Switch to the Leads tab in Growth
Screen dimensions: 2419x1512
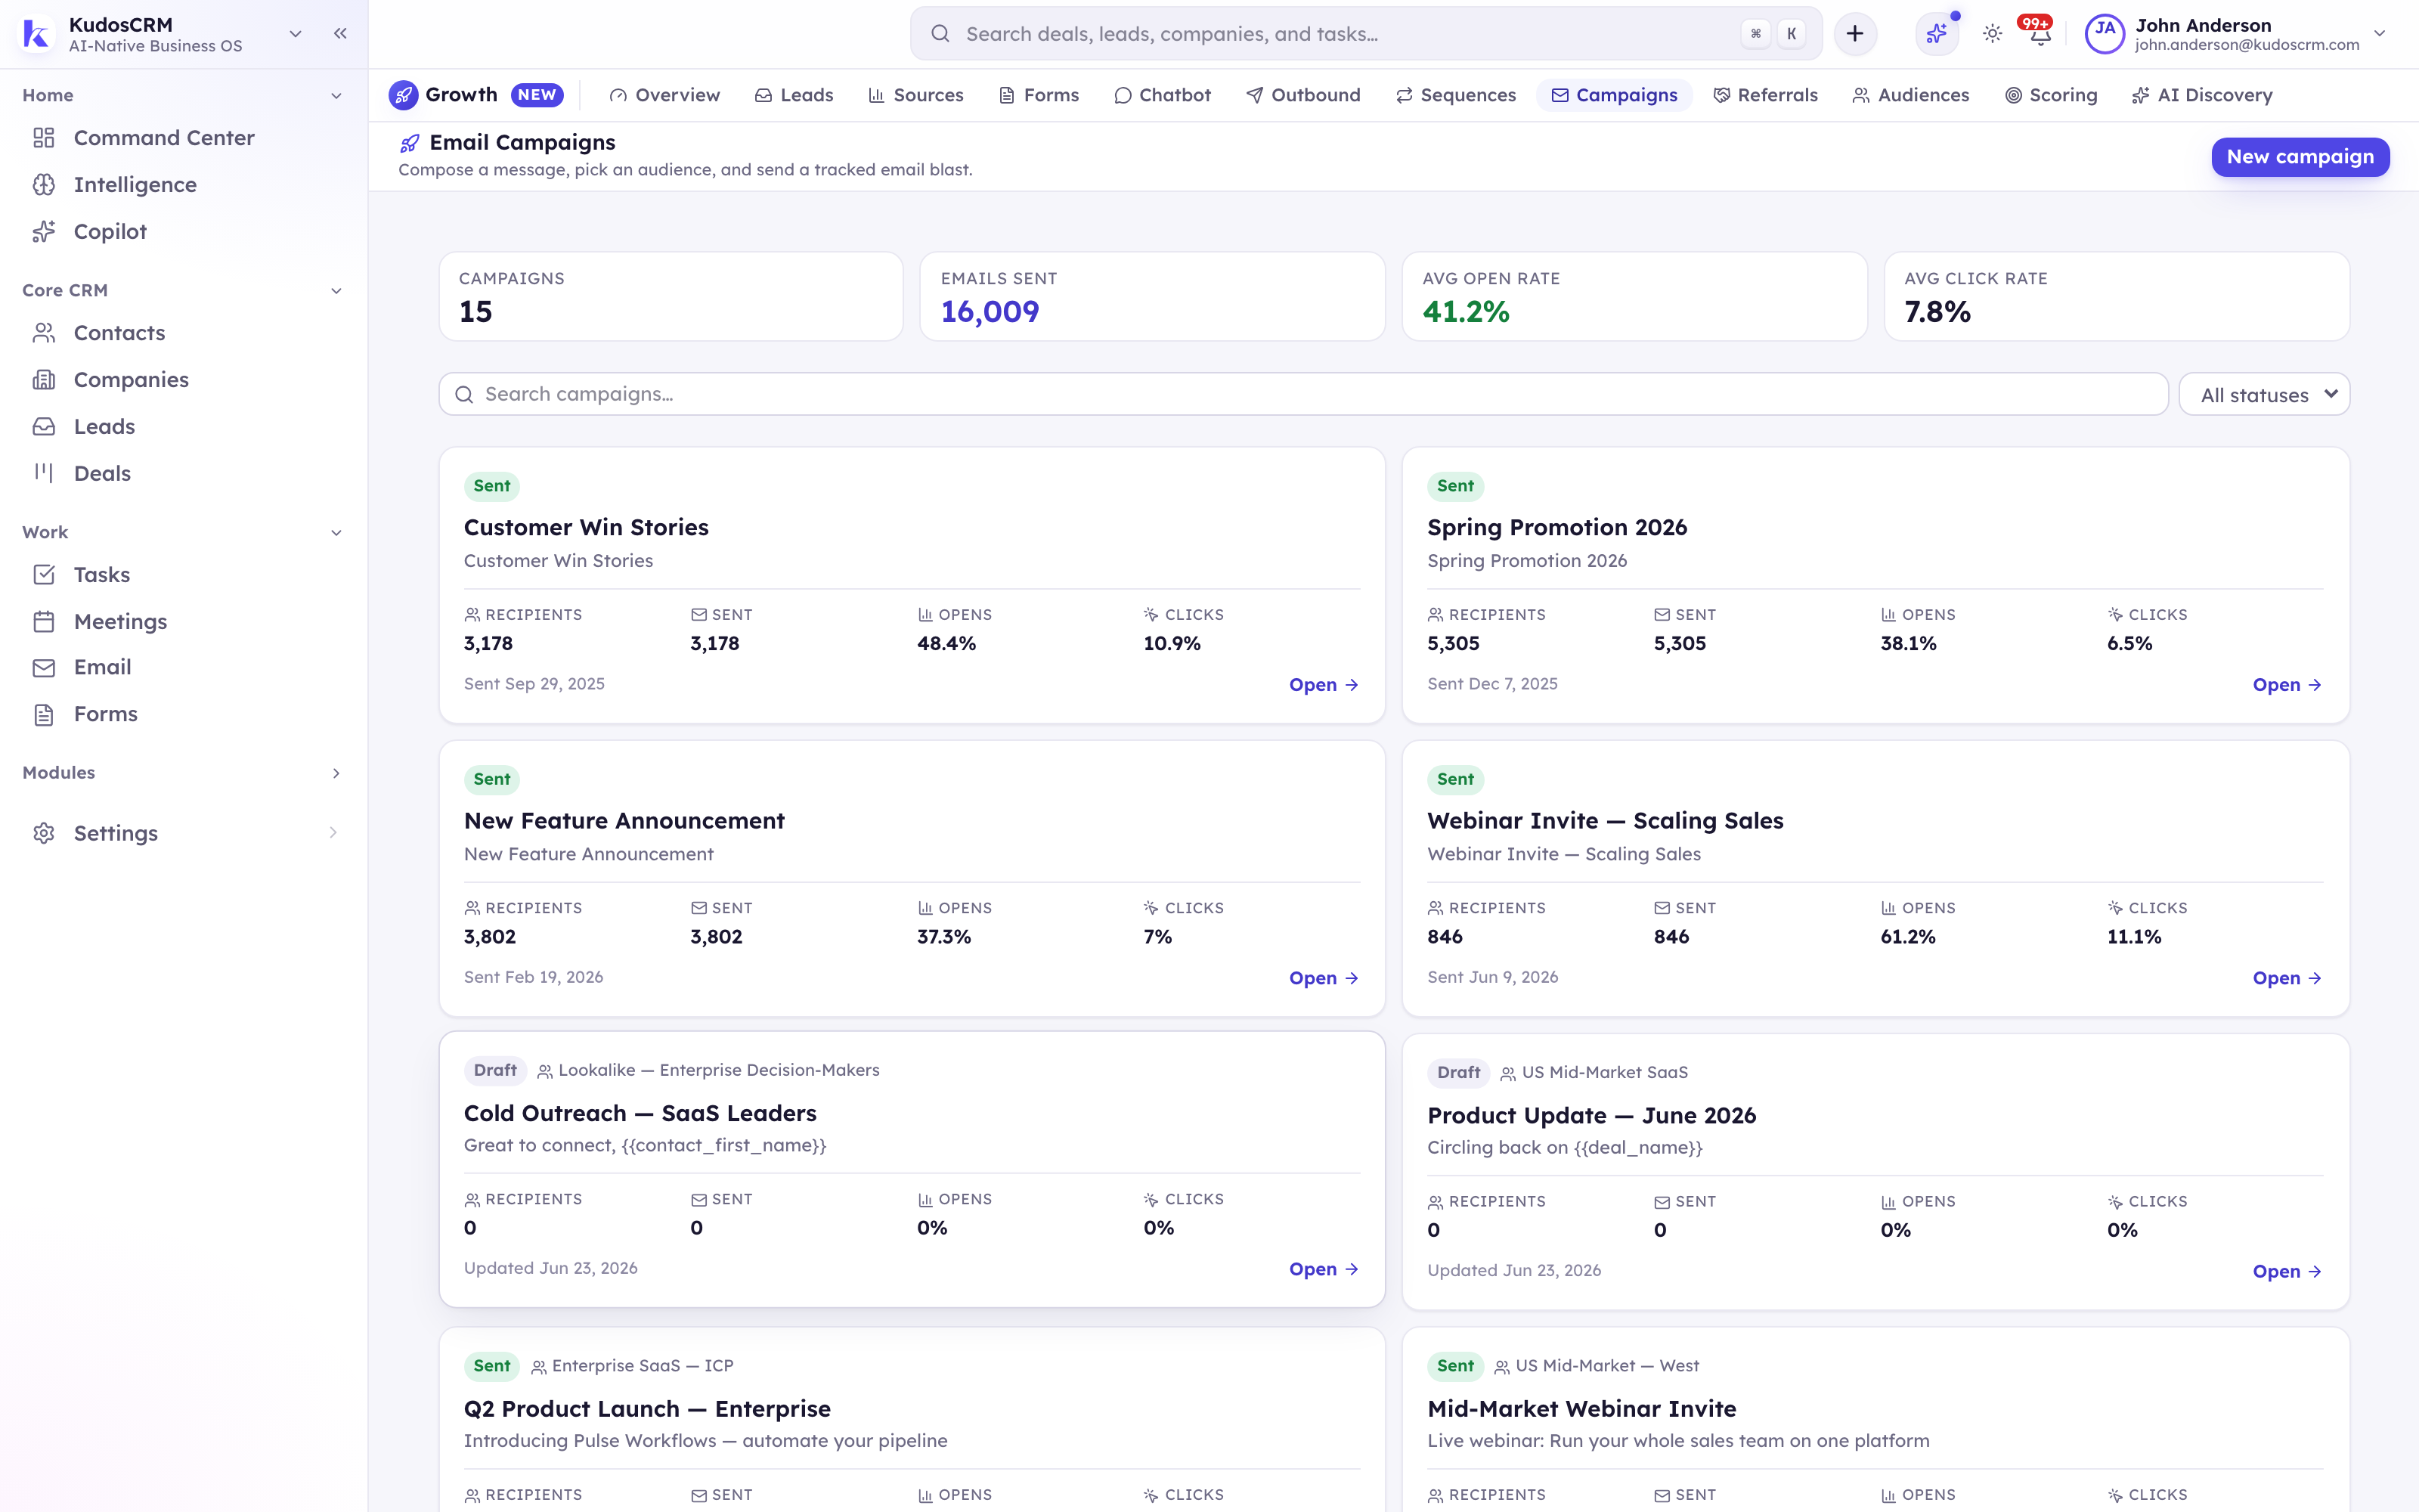(794, 95)
